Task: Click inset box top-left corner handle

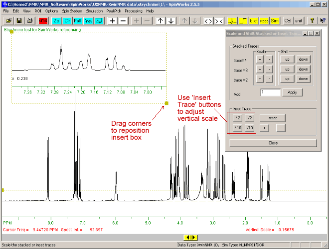Action: point(12,32)
